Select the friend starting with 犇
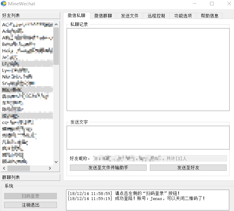 point(27,96)
